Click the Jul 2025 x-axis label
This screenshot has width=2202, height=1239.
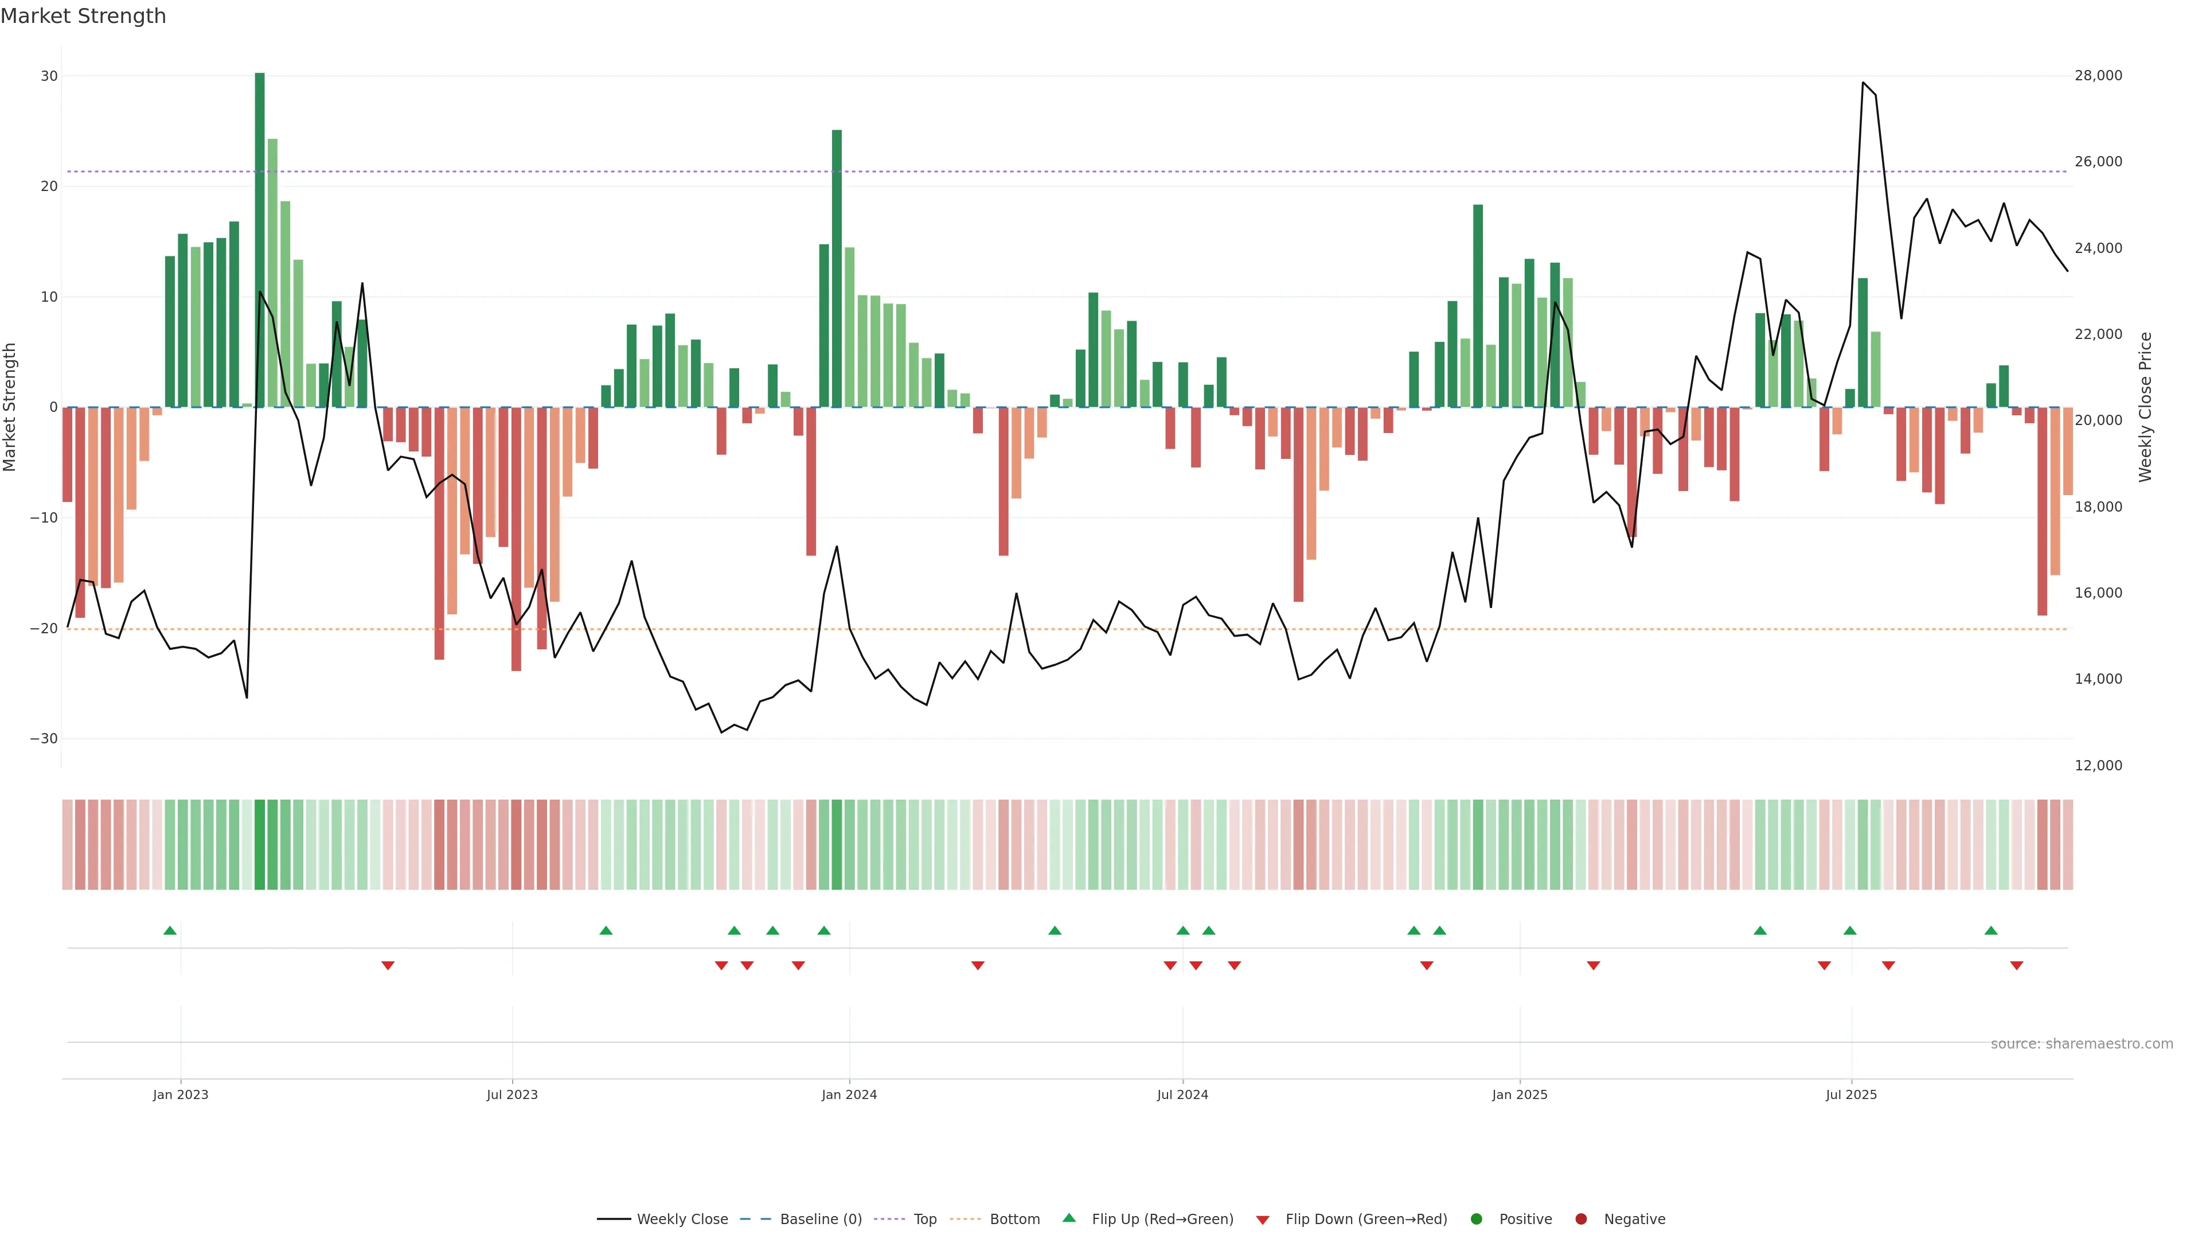point(1850,1094)
